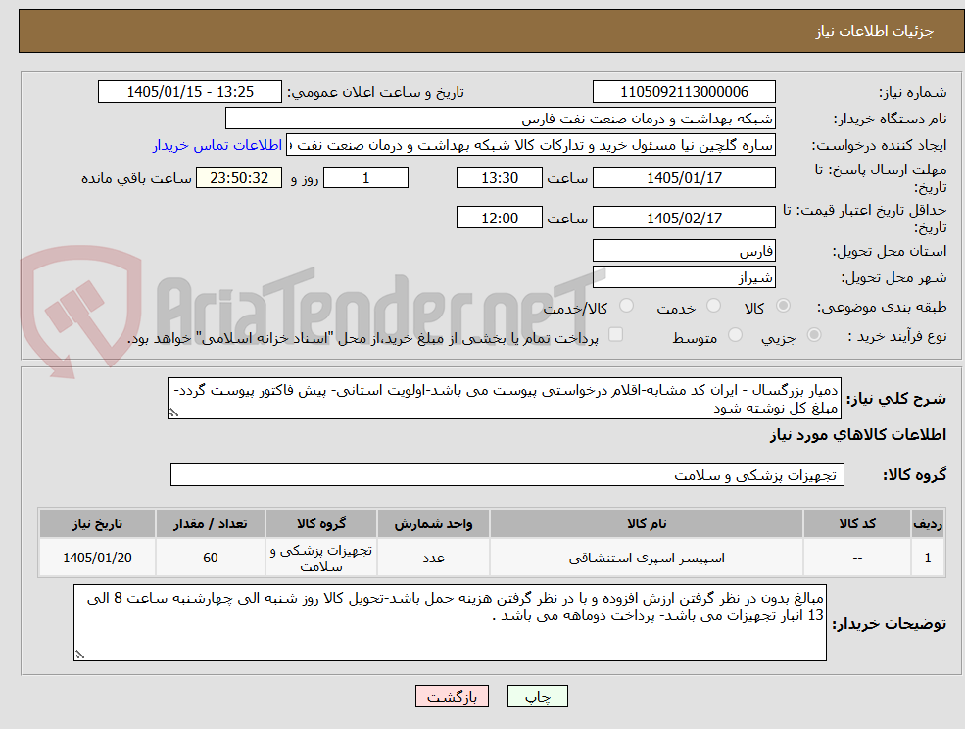Click the remaining days field showing 1
The height and width of the screenshot is (729, 965).
[365, 178]
